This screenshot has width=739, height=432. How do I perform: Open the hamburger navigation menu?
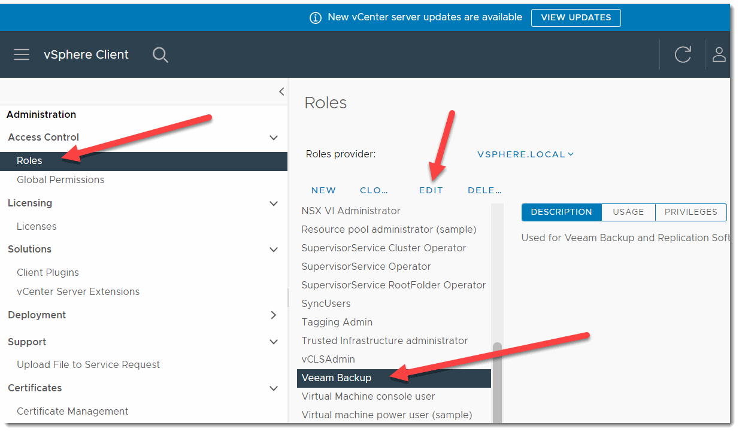pos(22,54)
